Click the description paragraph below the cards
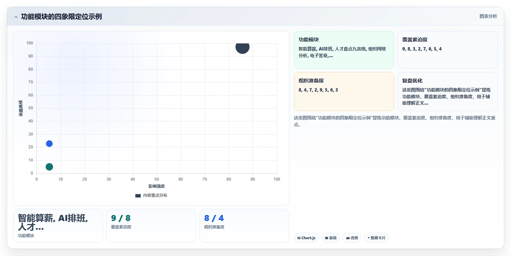Image resolution: width=511 pixels, height=256 pixels. (x=394, y=121)
